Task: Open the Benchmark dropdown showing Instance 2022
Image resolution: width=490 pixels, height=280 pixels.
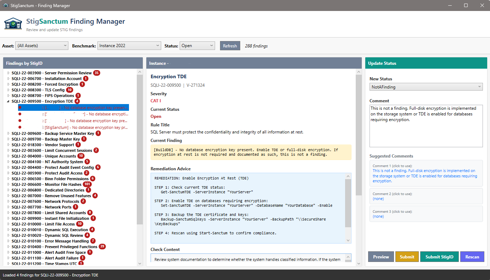Action: (129, 46)
